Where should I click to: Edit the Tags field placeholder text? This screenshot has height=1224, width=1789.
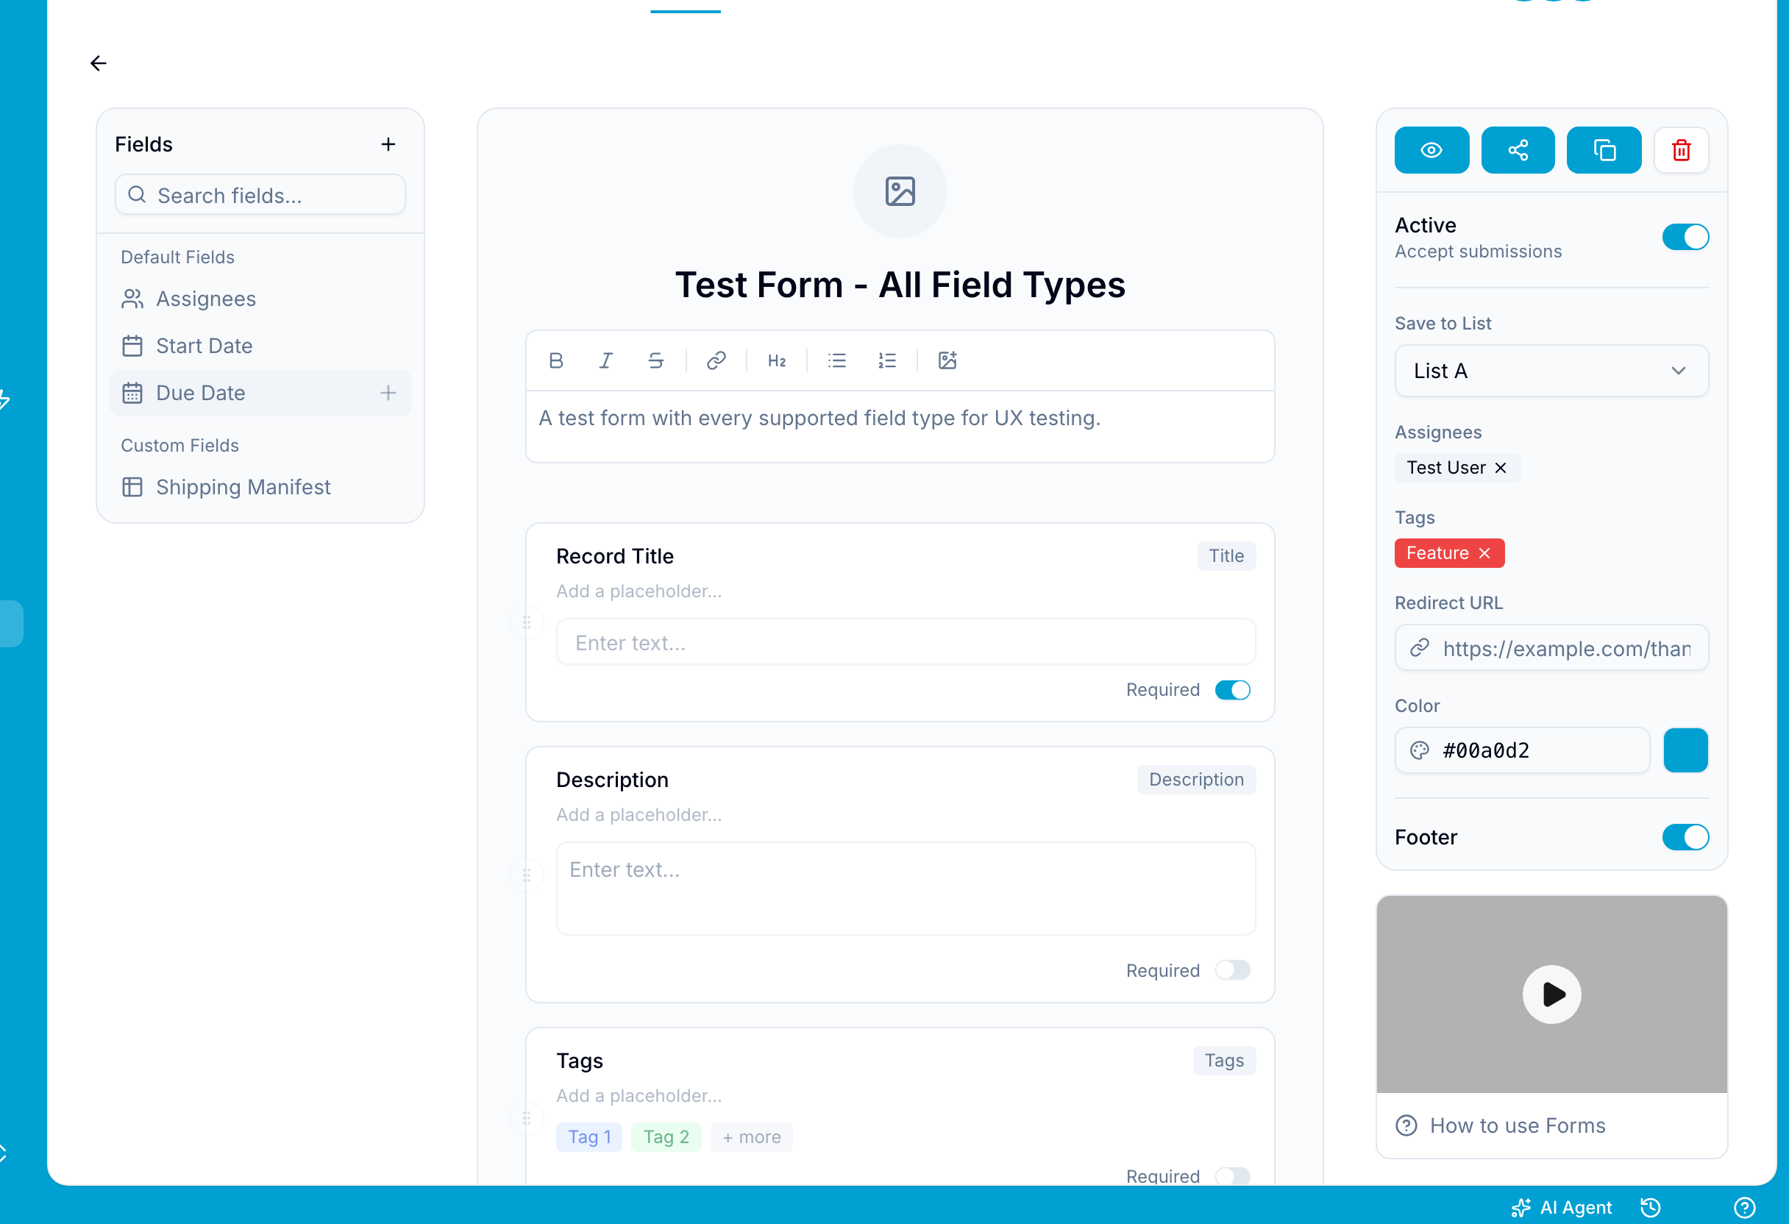point(639,1095)
